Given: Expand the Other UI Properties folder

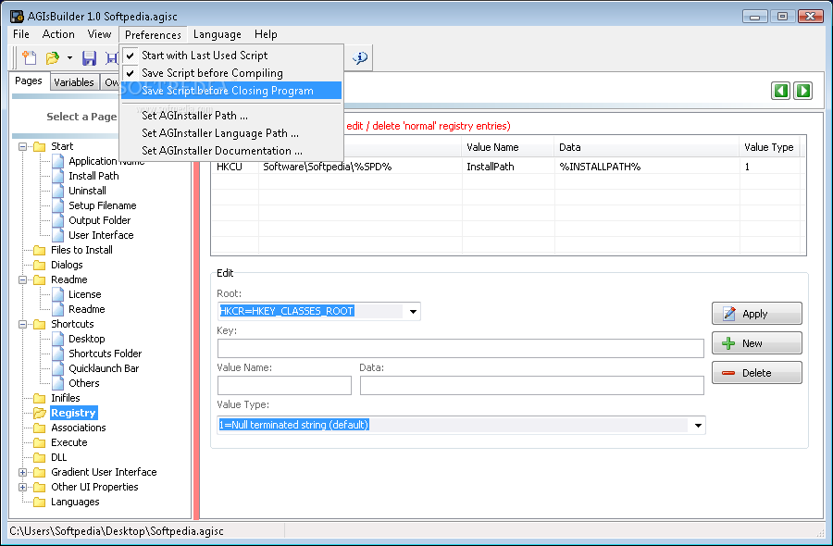Looking at the screenshot, I should tap(22, 487).
